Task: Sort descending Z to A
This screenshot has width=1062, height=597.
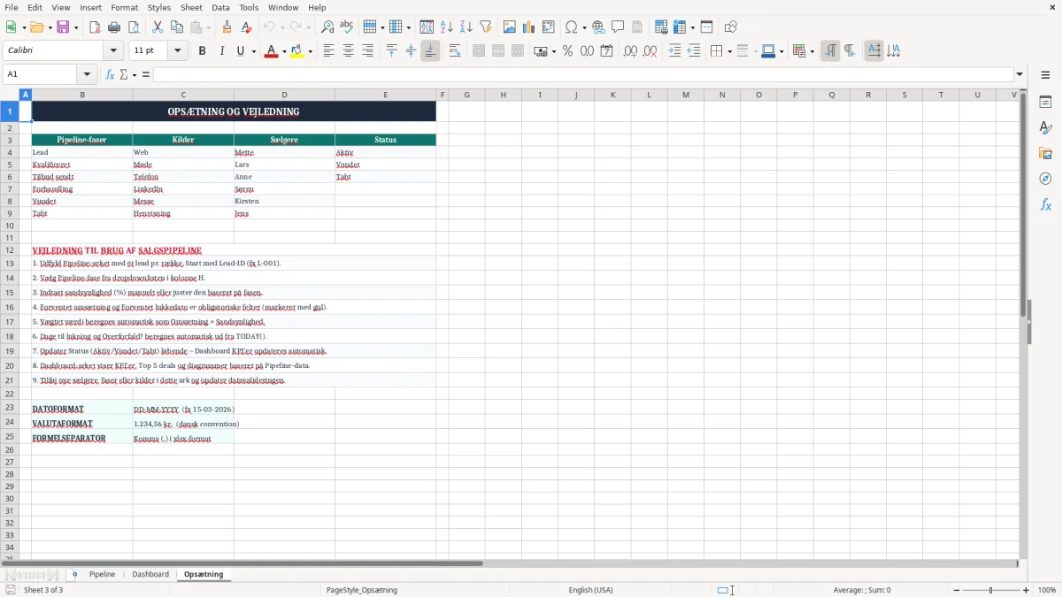Action: point(466,27)
